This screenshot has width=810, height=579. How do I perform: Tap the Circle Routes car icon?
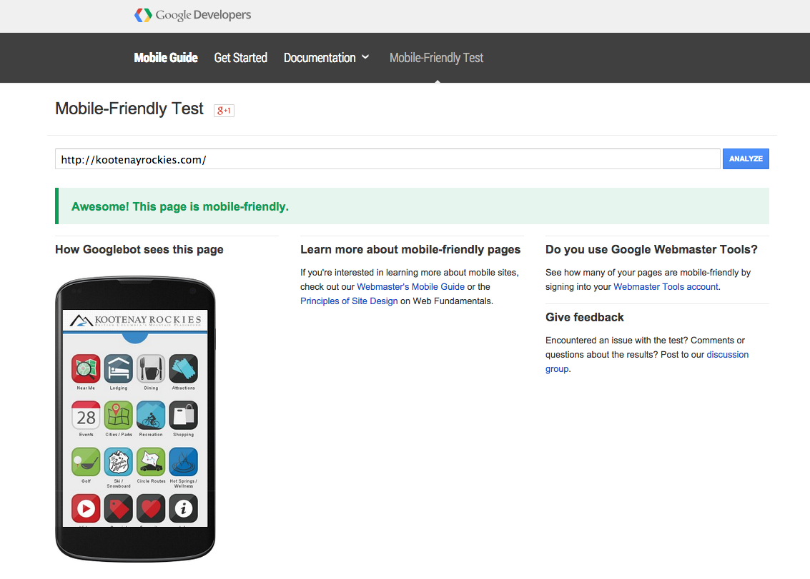[x=151, y=462]
